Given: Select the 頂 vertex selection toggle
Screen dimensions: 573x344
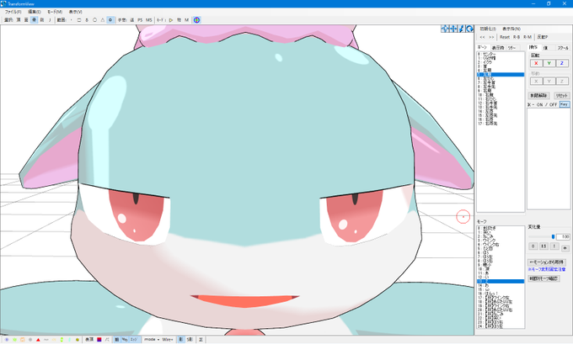Looking at the screenshot, I should click(19, 20).
